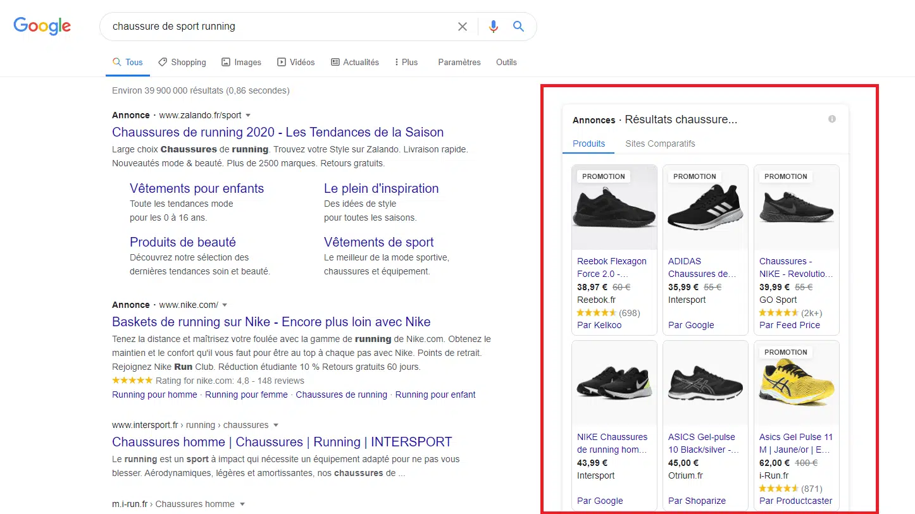This screenshot has width=915, height=514.
Task: Expand the arrow next to the intersport.fr breadcrumb
Action: (x=276, y=425)
